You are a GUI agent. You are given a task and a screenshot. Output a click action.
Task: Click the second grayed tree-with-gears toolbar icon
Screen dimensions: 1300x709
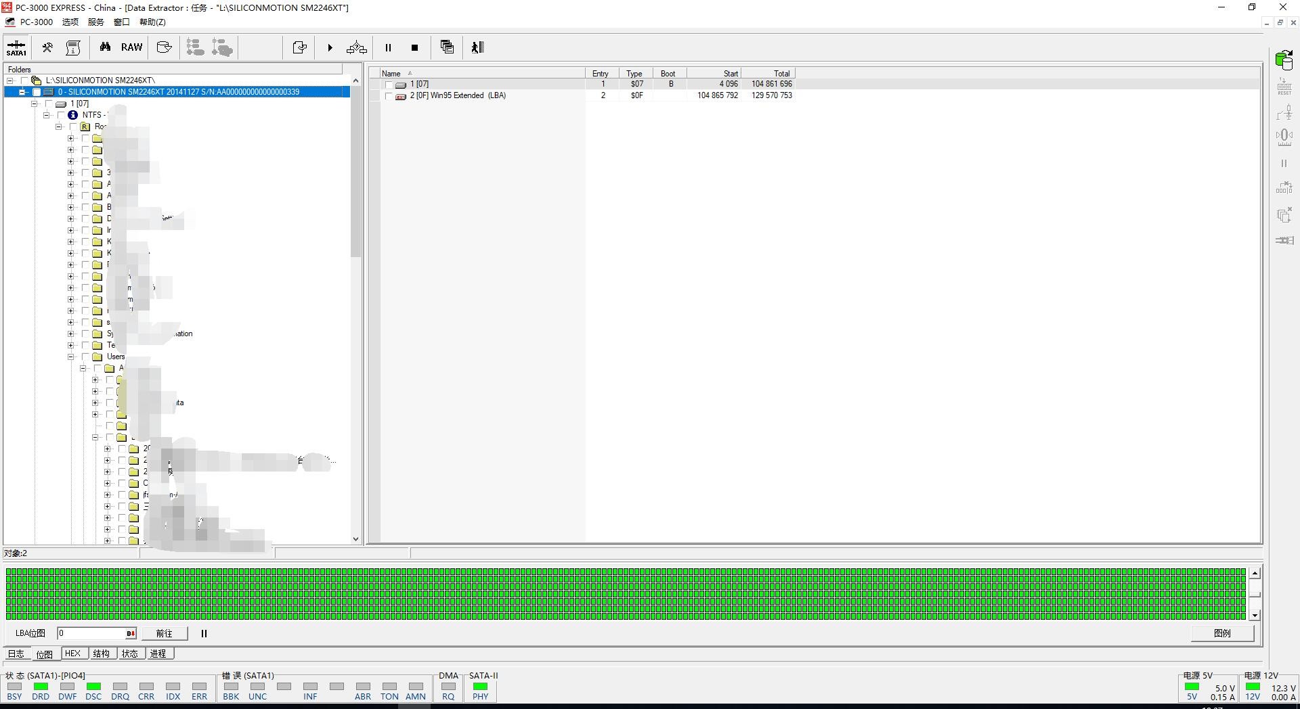point(222,47)
